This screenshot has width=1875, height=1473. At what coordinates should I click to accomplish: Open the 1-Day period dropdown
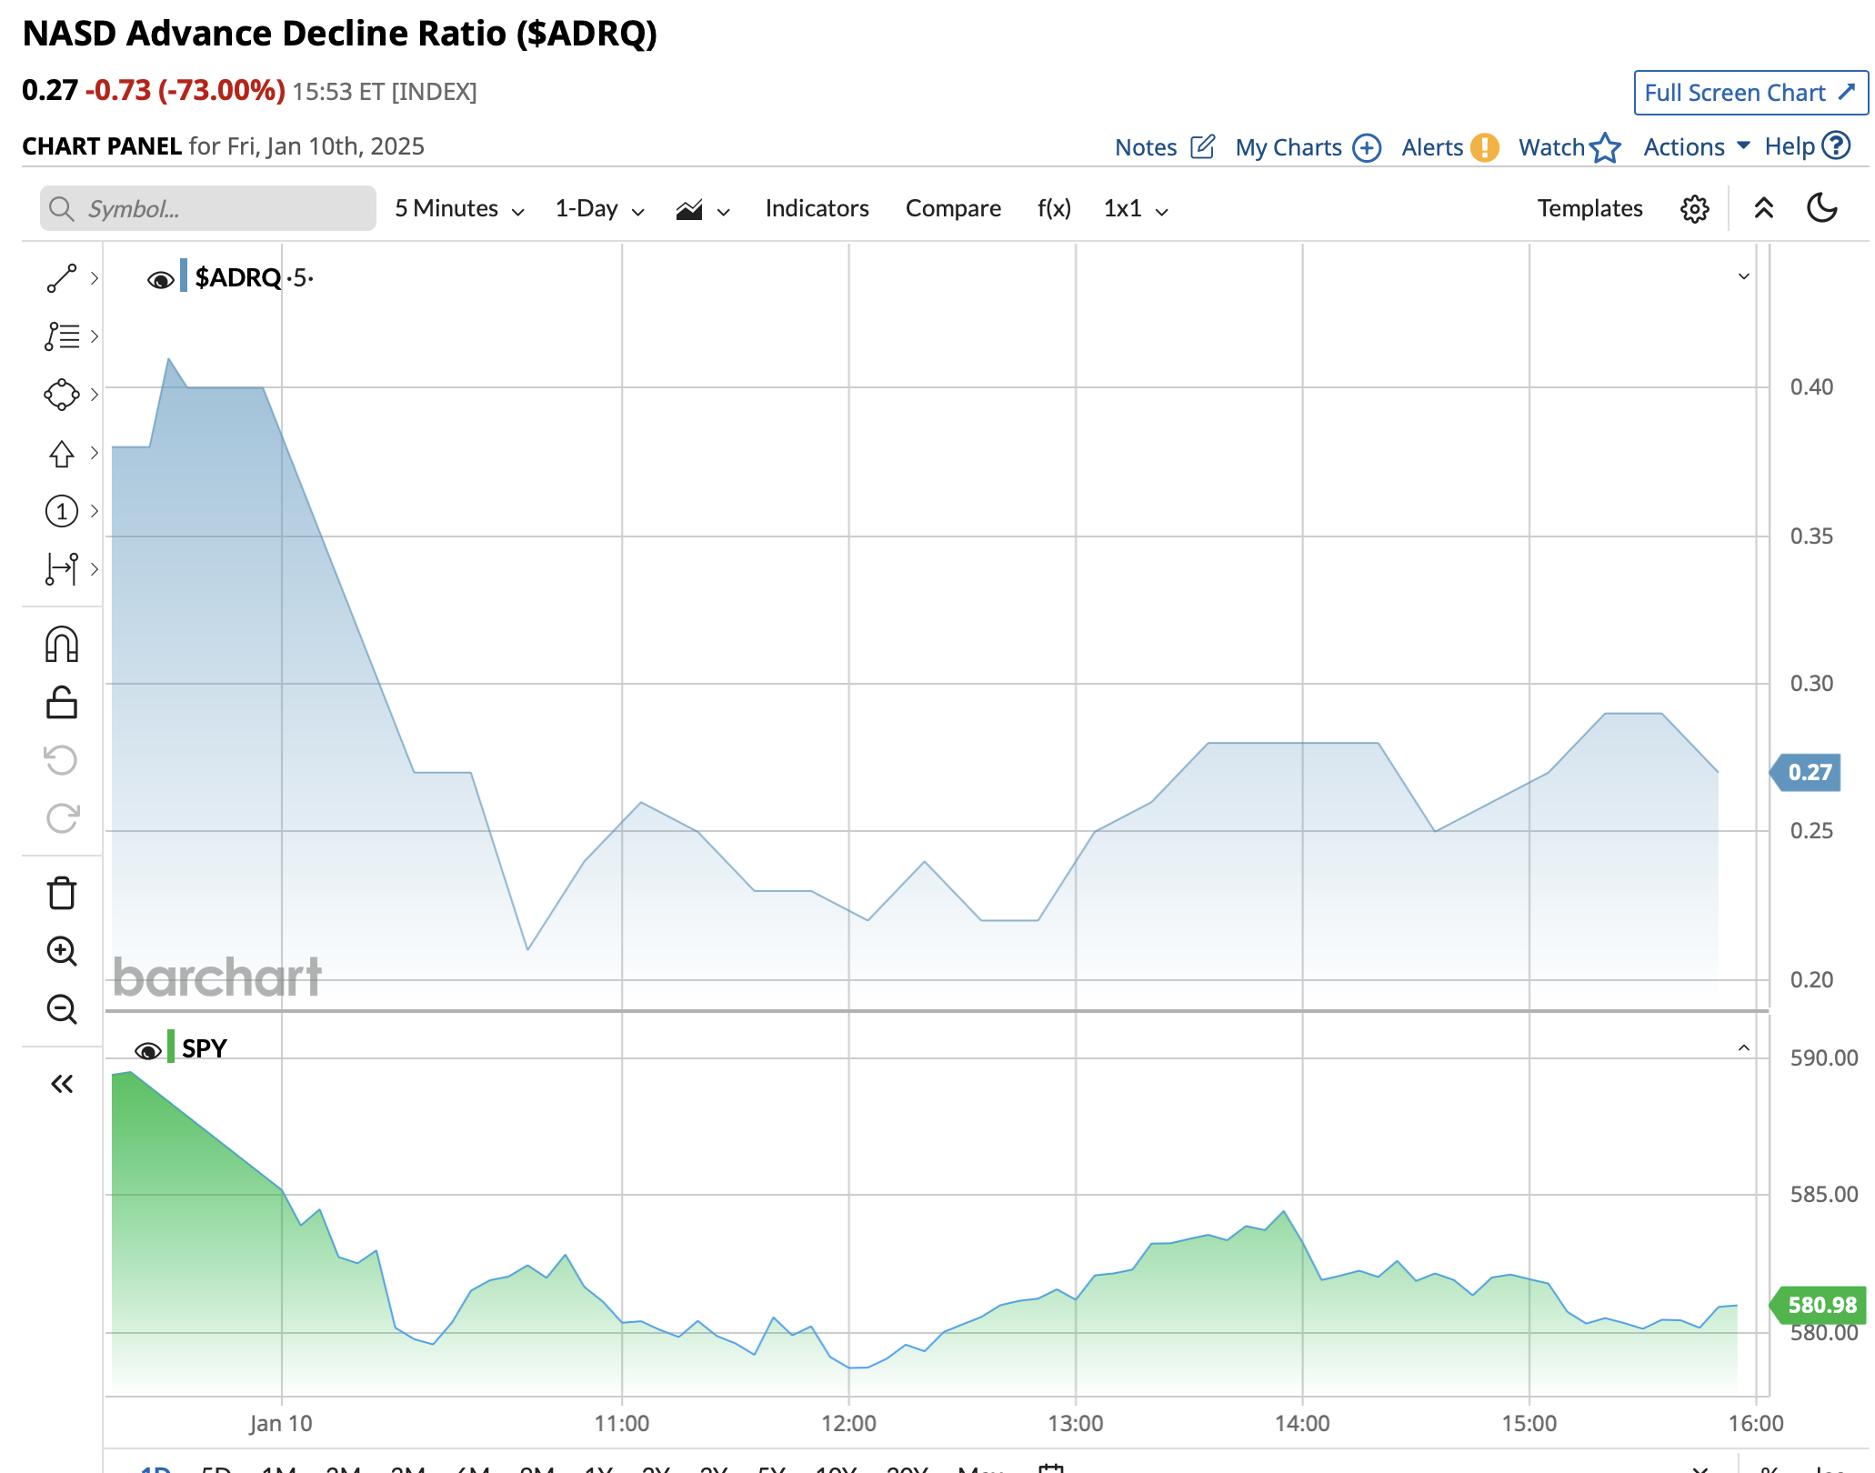coord(599,209)
